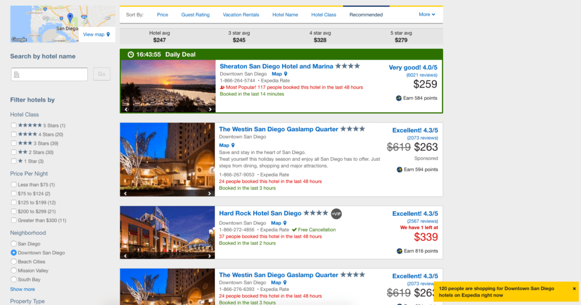Image resolution: width=581 pixels, height=305 pixels.
Task: Sort results by Hotel Name
Action: (285, 15)
